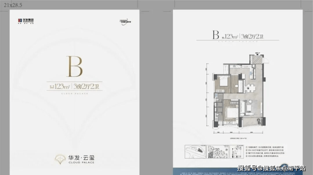The width and height of the screenshot is (313, 175).
Task: Click the master bedroom bed in floor plan
Action: tap(232, 112)
